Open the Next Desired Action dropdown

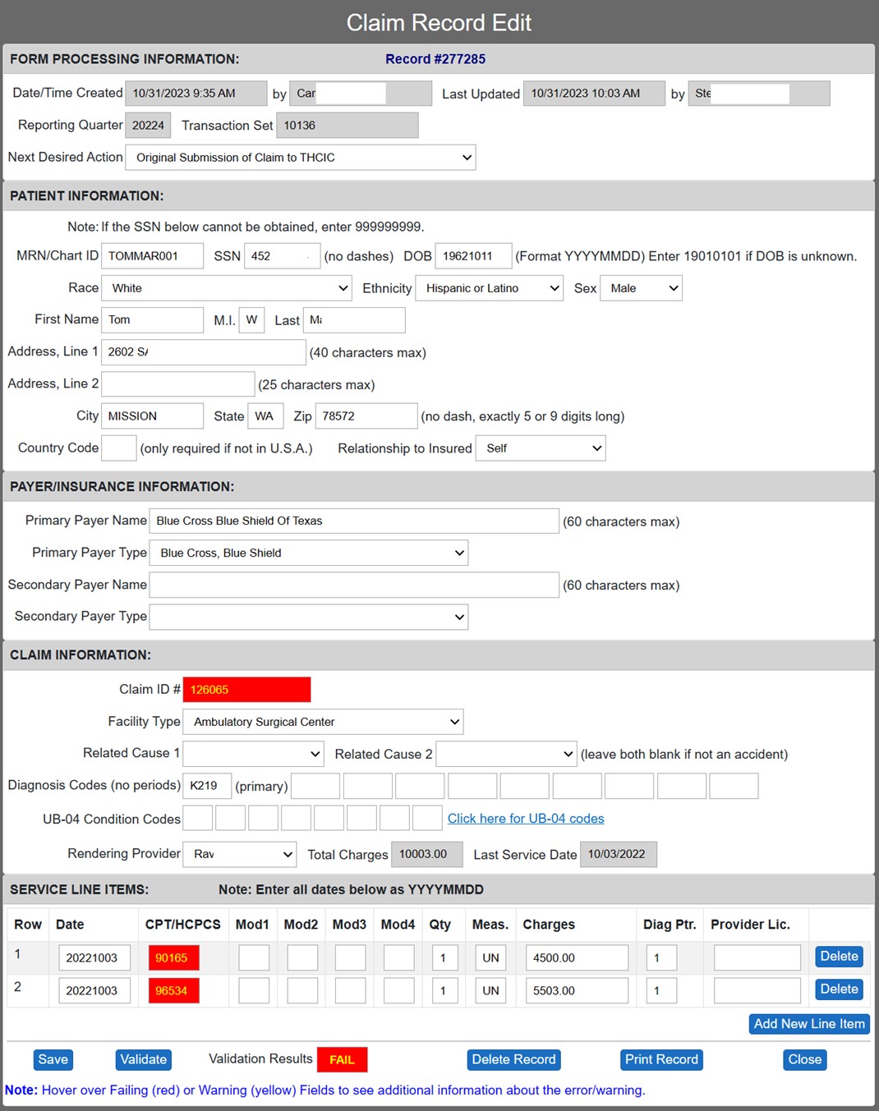pos(300,158)
